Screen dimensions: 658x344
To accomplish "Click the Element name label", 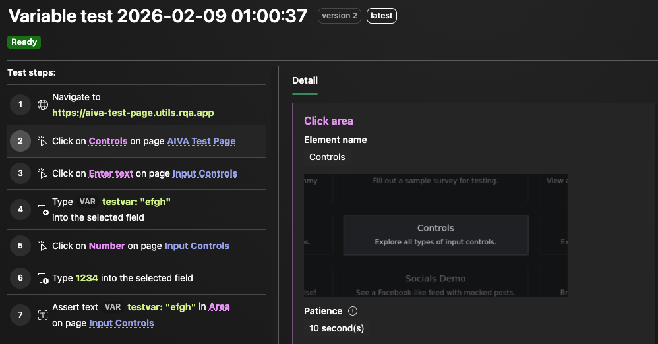I will pyautogui.click(x=336, y=140).
